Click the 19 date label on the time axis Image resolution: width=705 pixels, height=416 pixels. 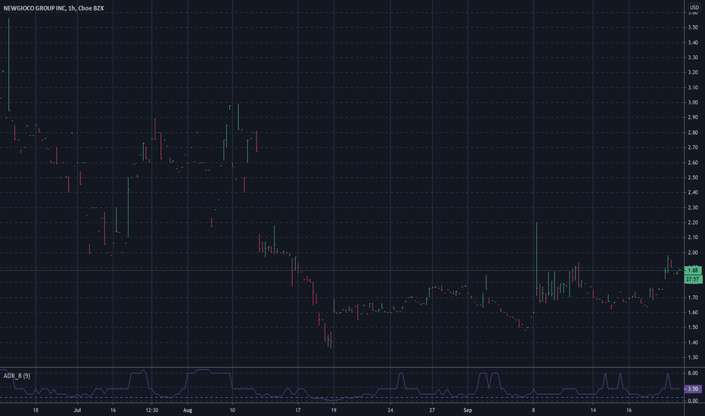coord(334,410)
